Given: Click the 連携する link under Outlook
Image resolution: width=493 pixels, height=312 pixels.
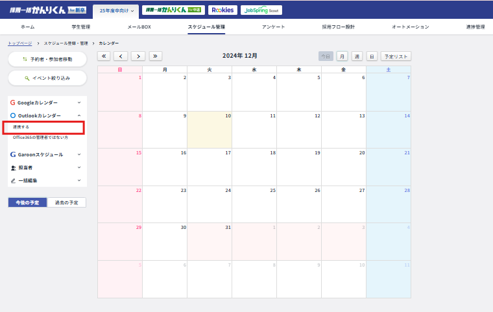Looking at the screenshot, I should point(21,127).
